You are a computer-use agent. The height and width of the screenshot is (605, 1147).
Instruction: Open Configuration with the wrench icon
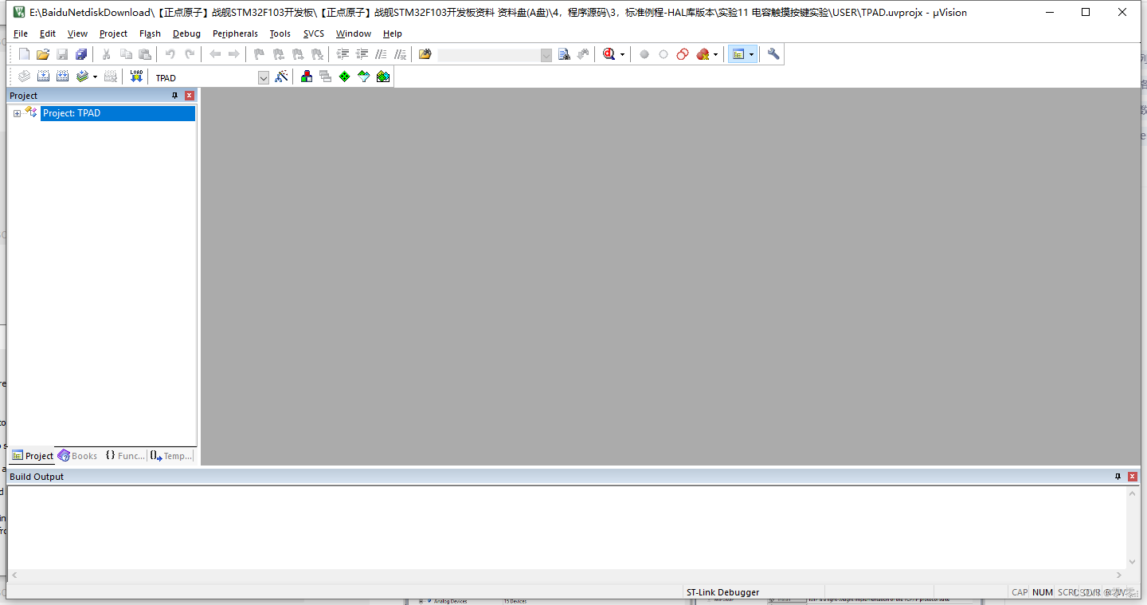(773, 54)
